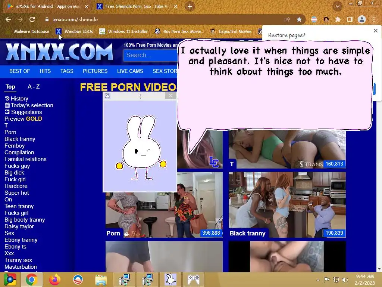
Task: Open the LIVE CAMS menu item
Action: [130, 71]
